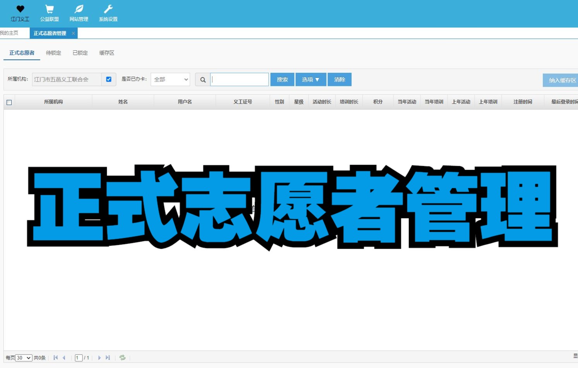Open the 网站管理 leaf icon menu

coord(79,13)
